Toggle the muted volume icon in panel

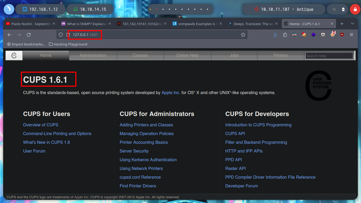click(334, 9)
